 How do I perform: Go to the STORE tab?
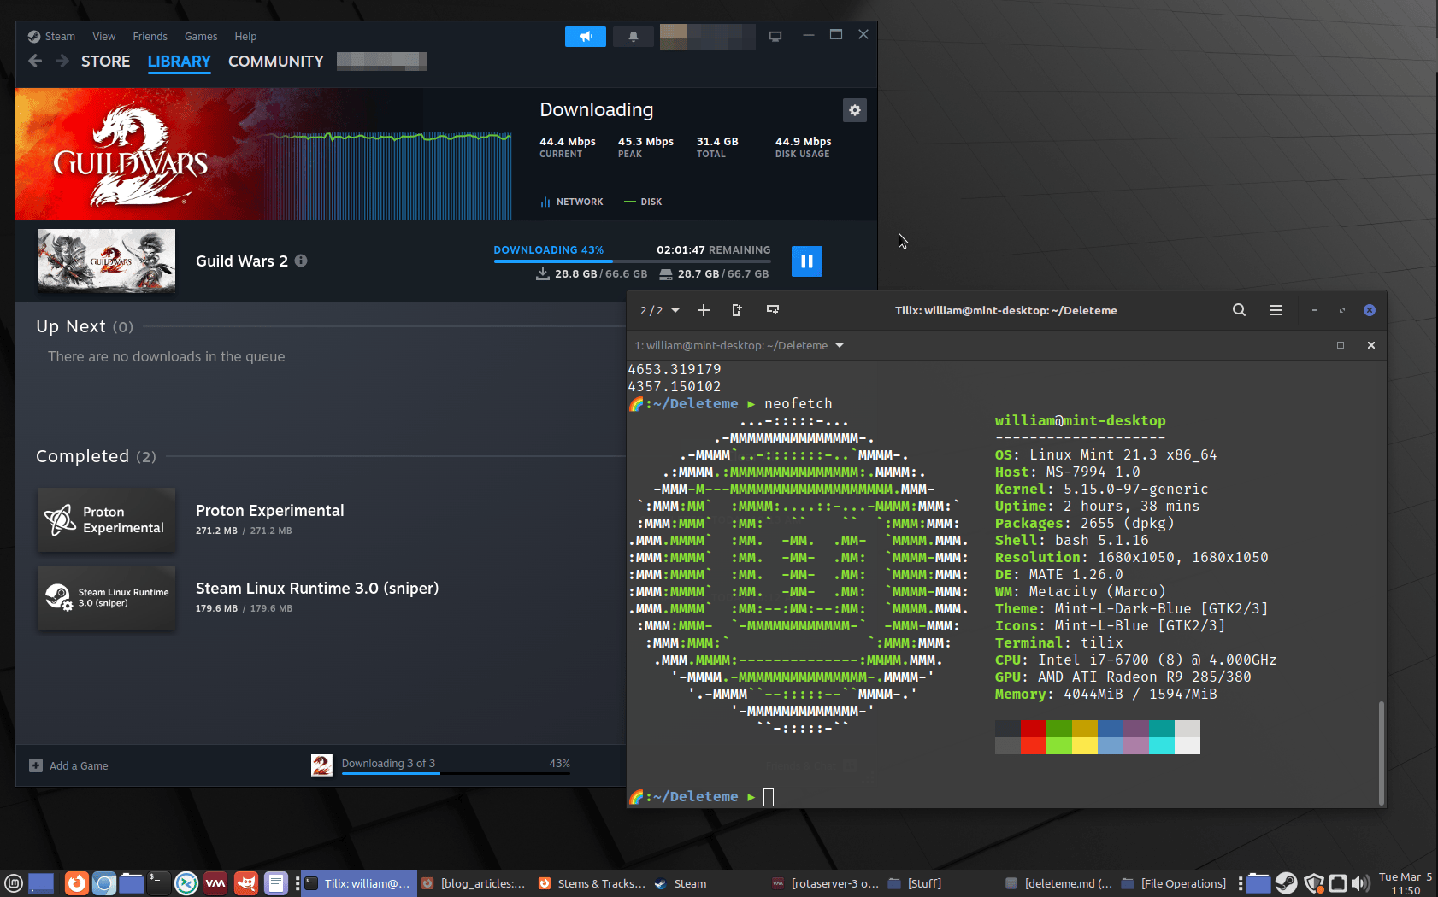click(x=105, y=62)
